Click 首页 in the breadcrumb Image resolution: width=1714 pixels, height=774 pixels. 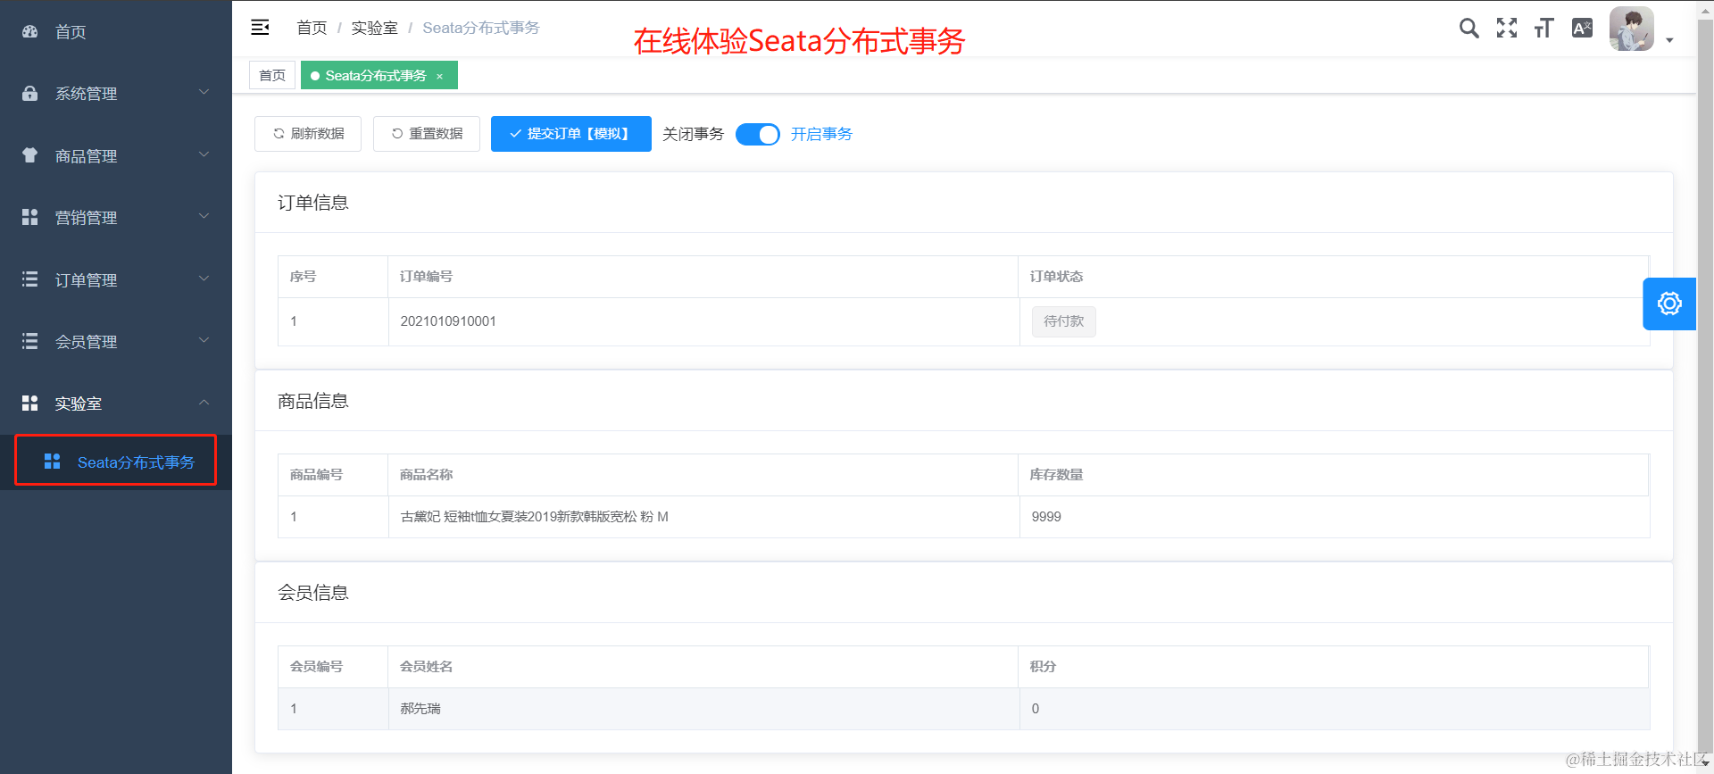coord(312,28)
